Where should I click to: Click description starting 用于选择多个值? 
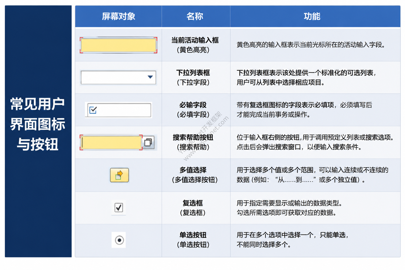pyautogui.click(x=312, y=175)
